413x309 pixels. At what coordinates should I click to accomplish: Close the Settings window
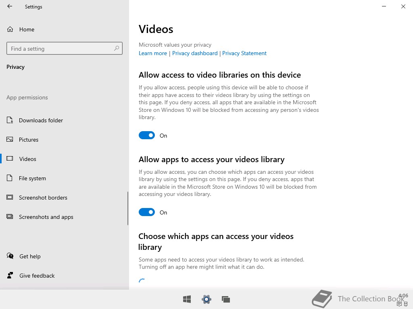403,6
